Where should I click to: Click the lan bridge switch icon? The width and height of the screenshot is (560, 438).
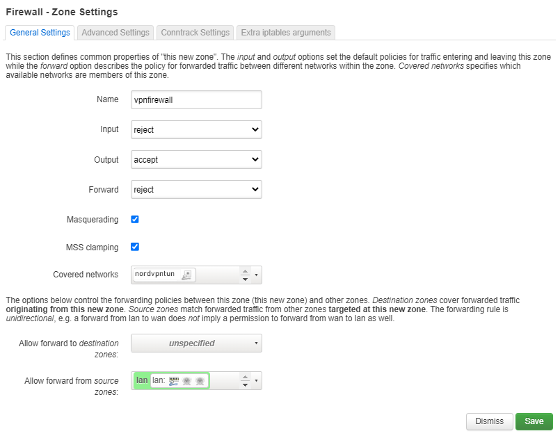pyautogui.click(x=174, y=381)
